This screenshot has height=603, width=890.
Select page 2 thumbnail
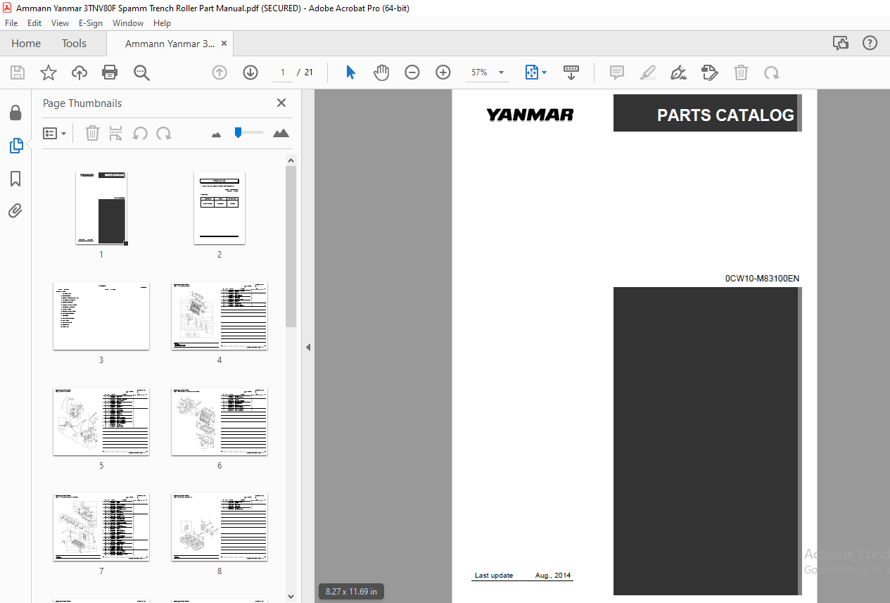(220, 208)
